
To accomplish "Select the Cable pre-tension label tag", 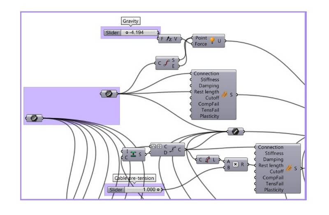I will [134, 178].
